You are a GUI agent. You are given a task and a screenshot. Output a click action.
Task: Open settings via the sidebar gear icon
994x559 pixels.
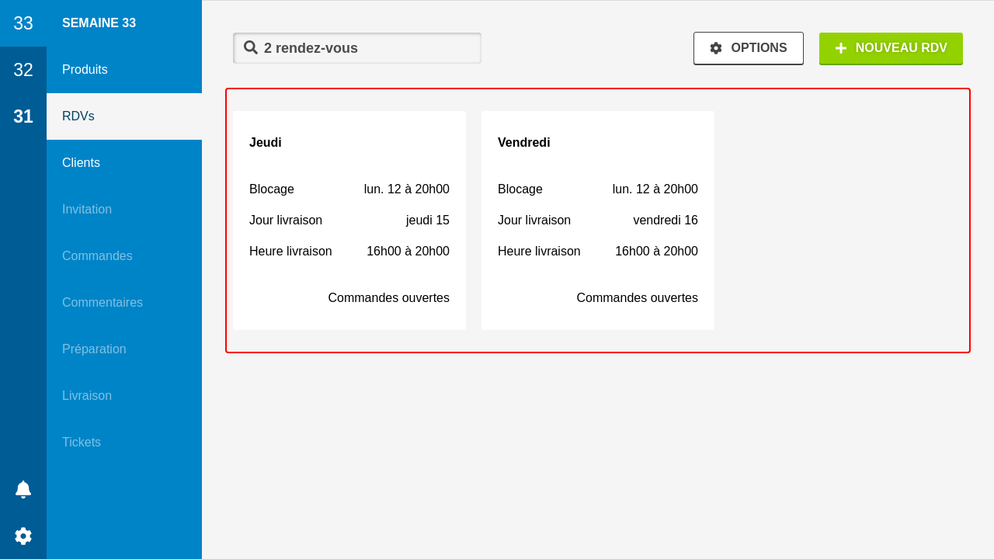click(x=23, y=536)
